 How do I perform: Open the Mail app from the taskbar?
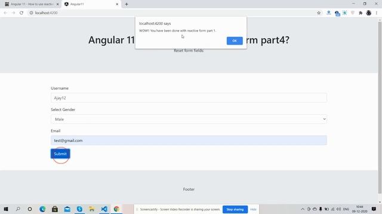click(x=67, y=209)
